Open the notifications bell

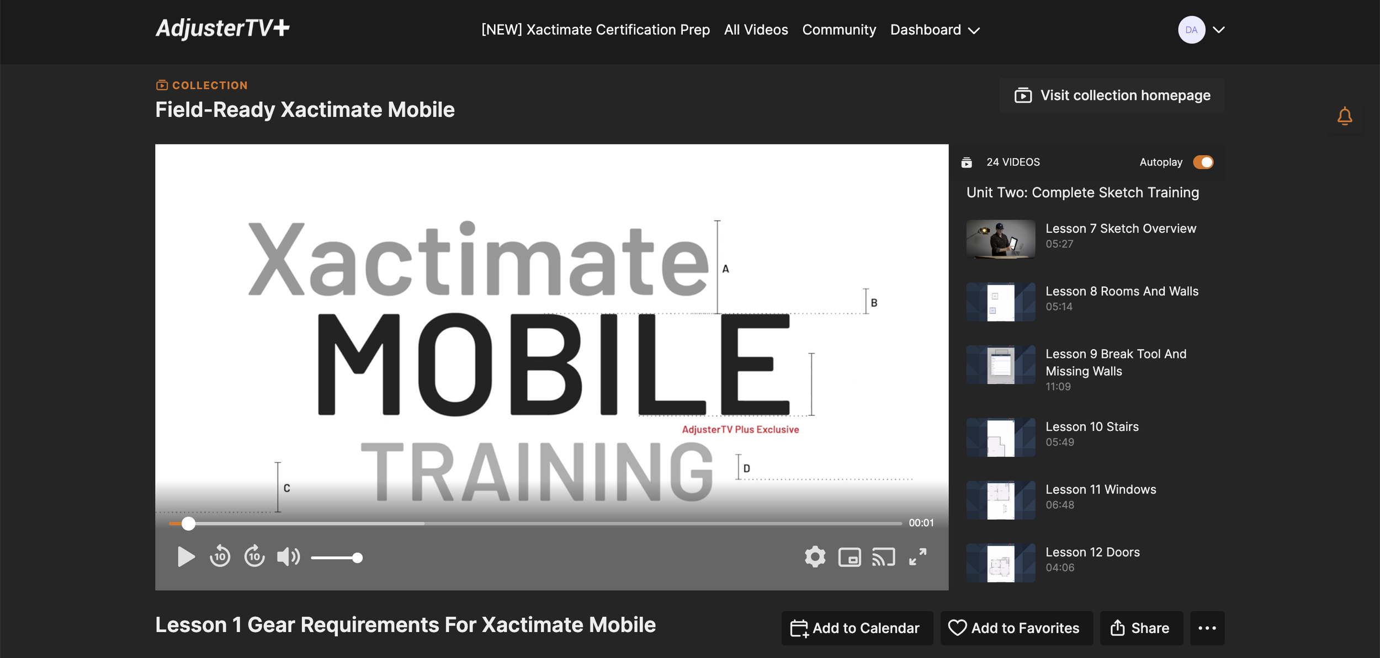(1345, 116)
